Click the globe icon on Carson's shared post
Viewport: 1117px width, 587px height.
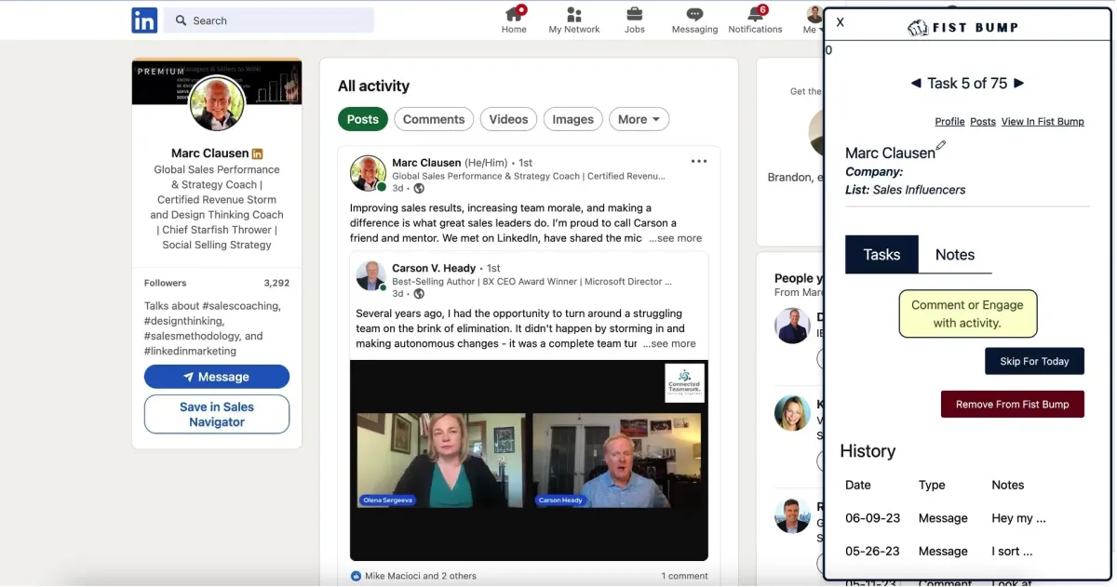tap(419, 294)
